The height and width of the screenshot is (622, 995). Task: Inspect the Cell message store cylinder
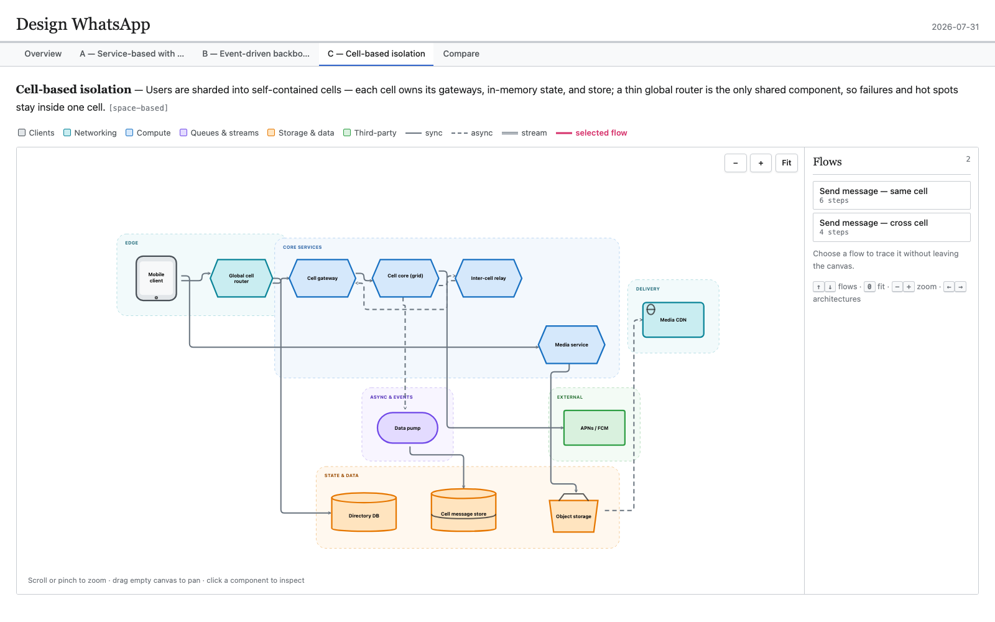tap(463, 510)
